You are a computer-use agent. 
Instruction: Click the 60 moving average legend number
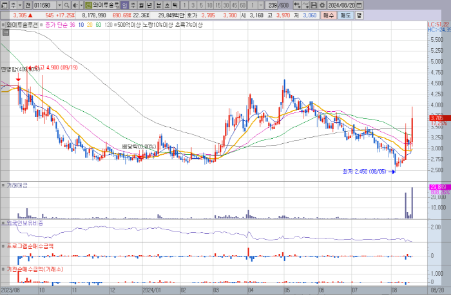tap(99, 25)
